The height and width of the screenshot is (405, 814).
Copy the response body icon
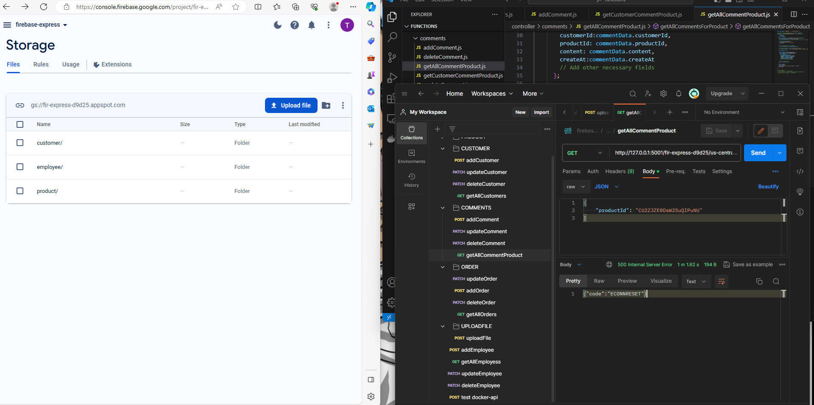pos(759,281)
